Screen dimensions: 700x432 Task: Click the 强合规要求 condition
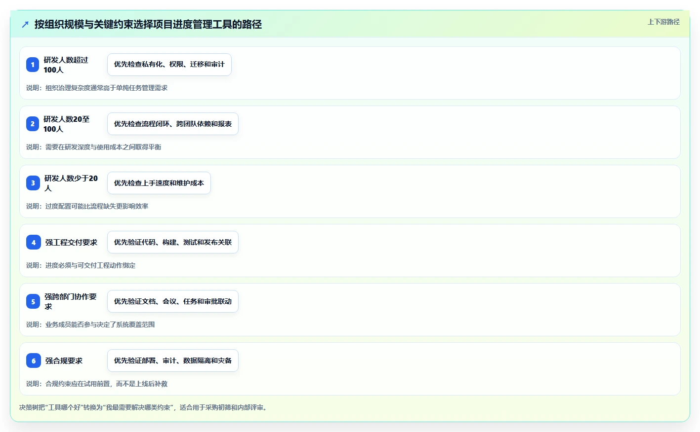(x=64, y=360)
